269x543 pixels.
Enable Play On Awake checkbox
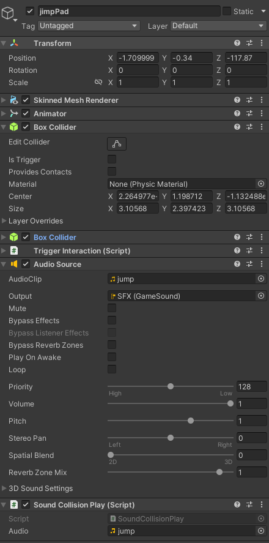(x=112, y=357)
